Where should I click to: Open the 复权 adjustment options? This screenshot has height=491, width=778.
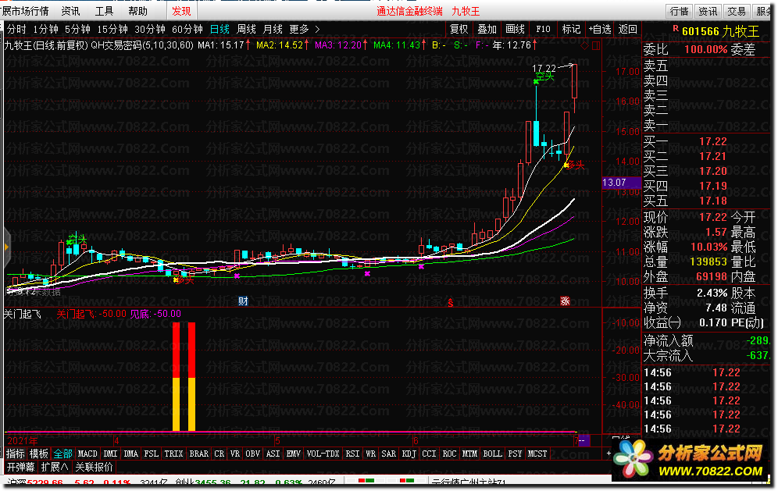pyautogui.click(x=459, y=29)
